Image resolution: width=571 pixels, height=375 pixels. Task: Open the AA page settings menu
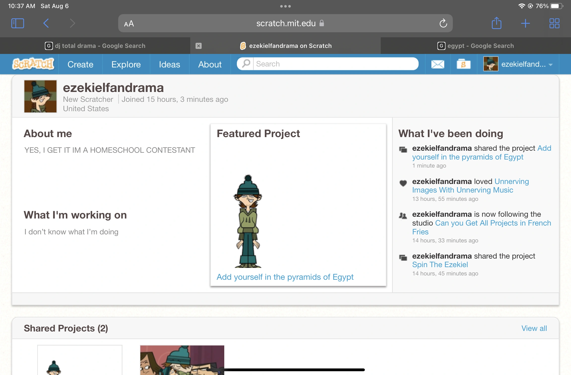pos(129,23)
